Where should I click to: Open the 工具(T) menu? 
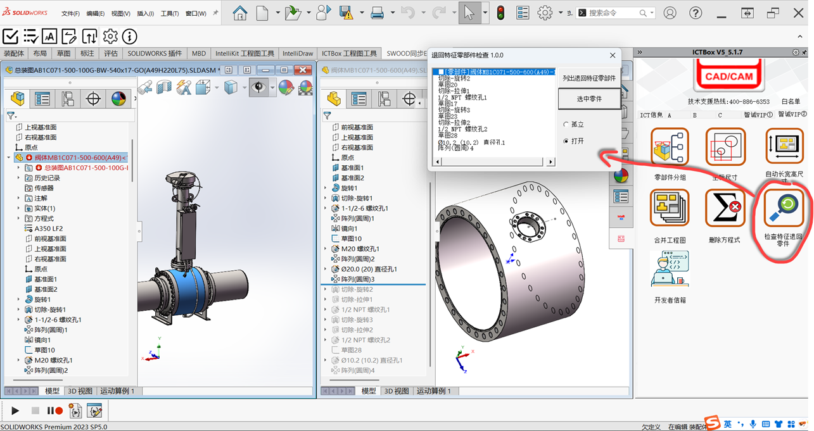169,13
